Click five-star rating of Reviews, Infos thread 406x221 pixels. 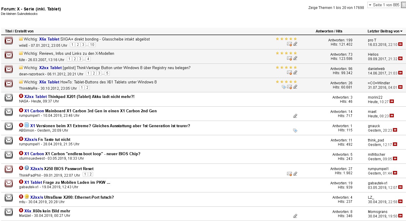(x=286, y=53)
